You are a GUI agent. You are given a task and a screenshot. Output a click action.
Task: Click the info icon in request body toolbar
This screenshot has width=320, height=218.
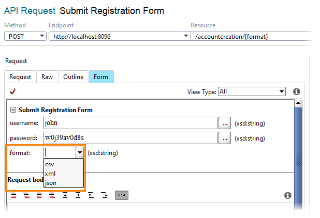(x=287, y=195)
